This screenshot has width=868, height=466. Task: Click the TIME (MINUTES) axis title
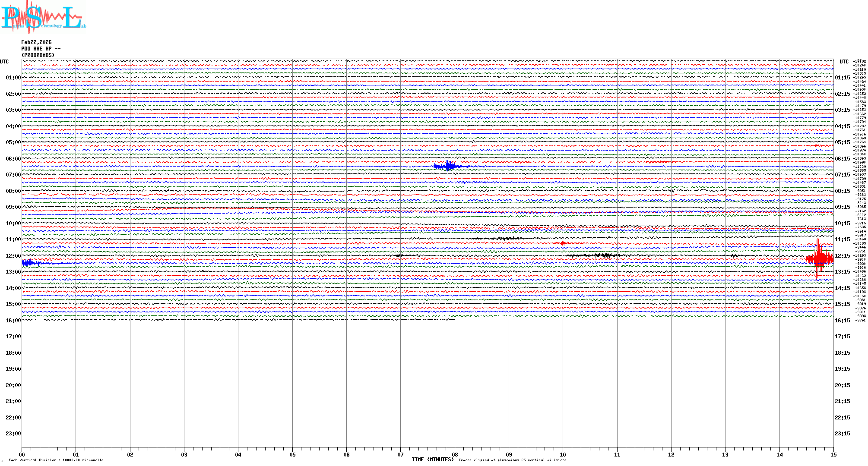tap(433, 460)
